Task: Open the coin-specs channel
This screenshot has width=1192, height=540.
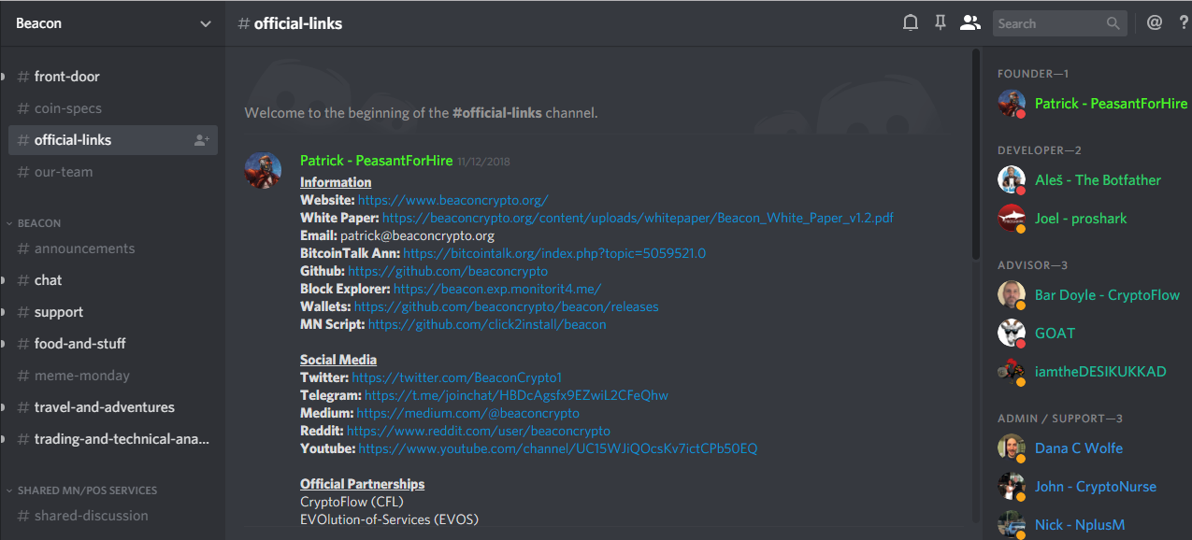Action: tap(68, 108)
